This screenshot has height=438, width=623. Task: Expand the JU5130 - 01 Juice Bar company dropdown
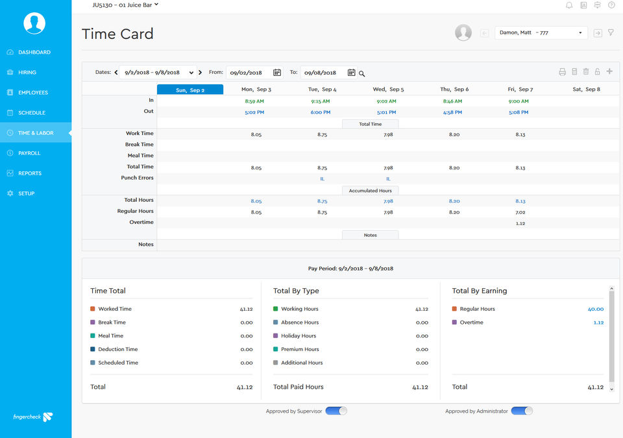[125, 5]
